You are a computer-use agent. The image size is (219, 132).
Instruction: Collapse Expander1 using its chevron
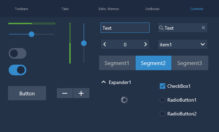[104, 82]
